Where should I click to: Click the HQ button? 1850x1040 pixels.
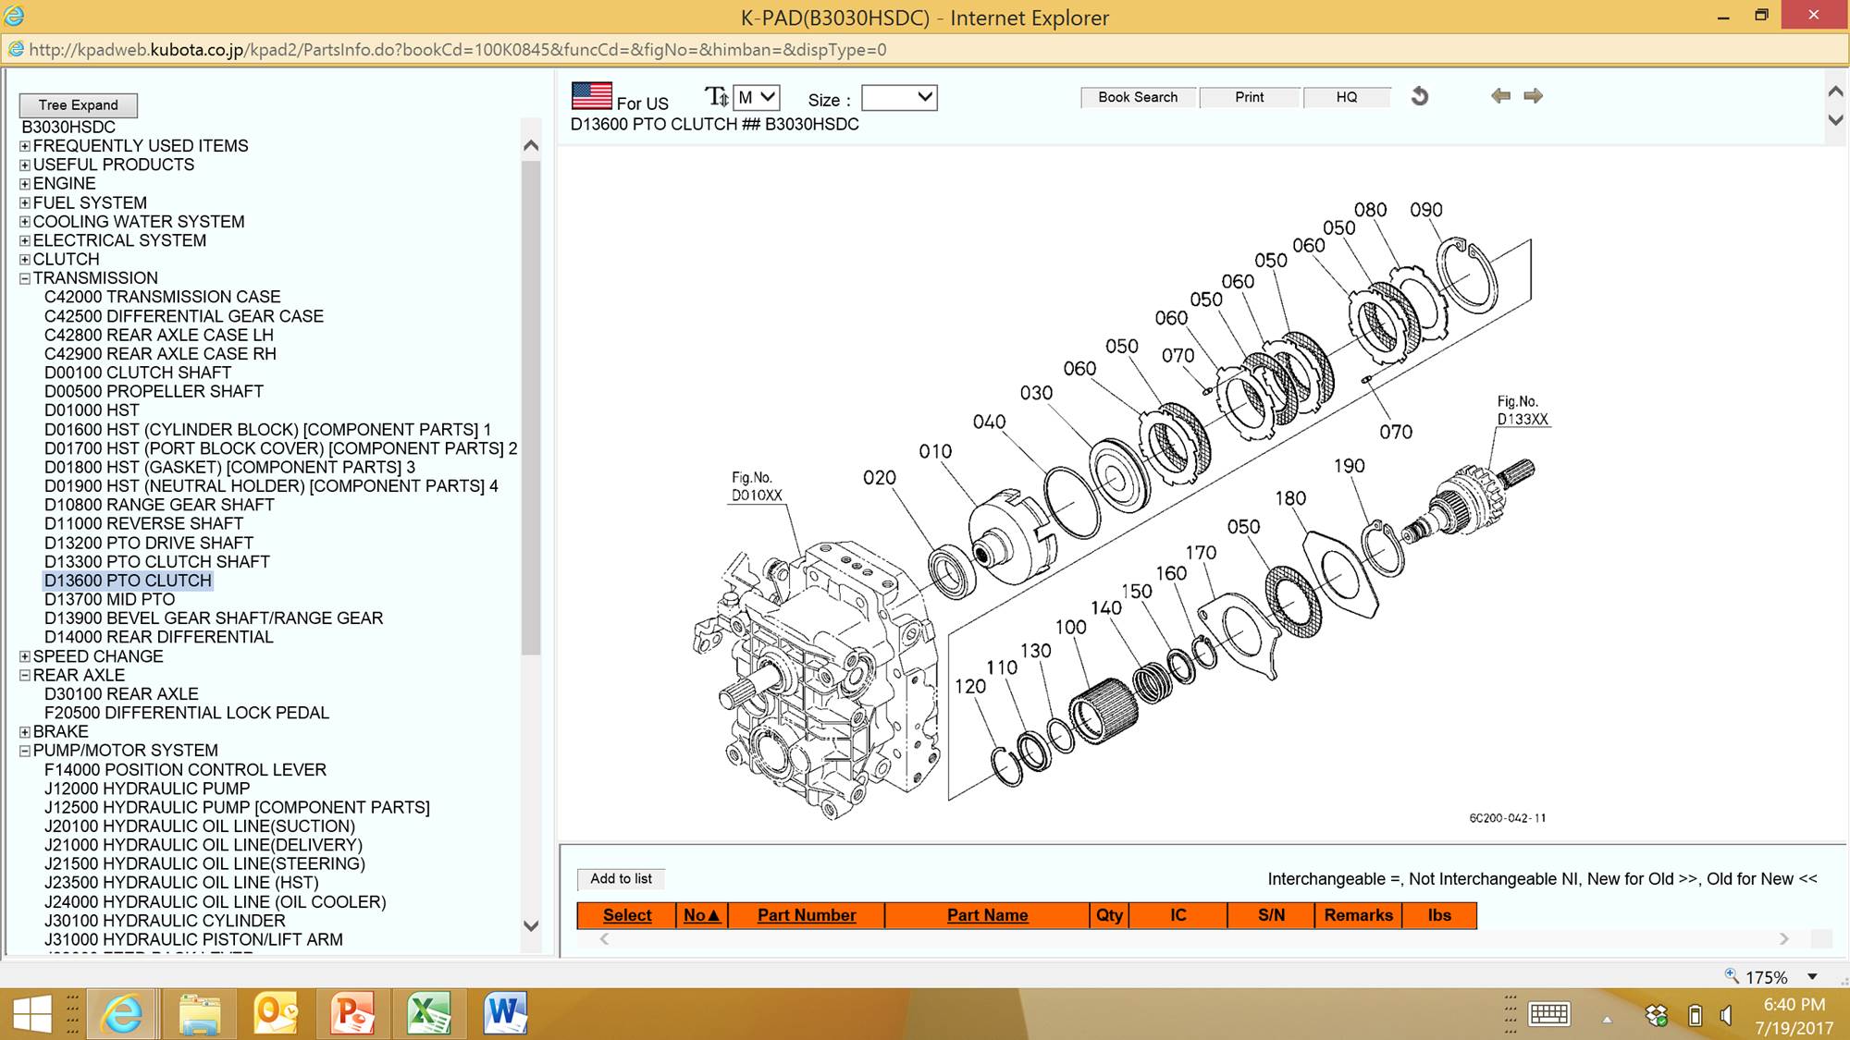pyautogui.click(x=1347, y=97)
